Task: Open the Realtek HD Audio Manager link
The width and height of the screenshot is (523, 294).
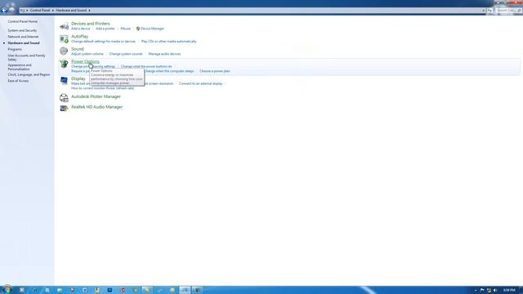Action: pos(96,107)
